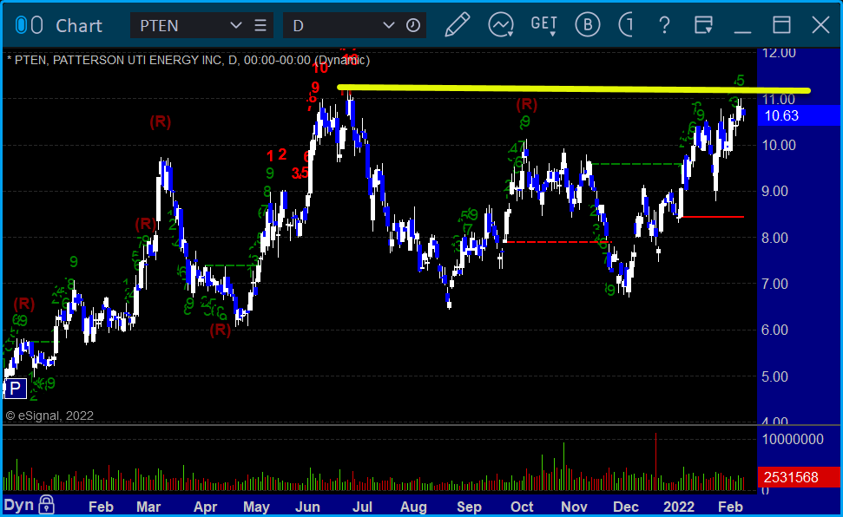Screen dimensions: 843x517
Task: Open the studies wave-in-circle icon
Action: pyautogui.click(x=501, y=24)
